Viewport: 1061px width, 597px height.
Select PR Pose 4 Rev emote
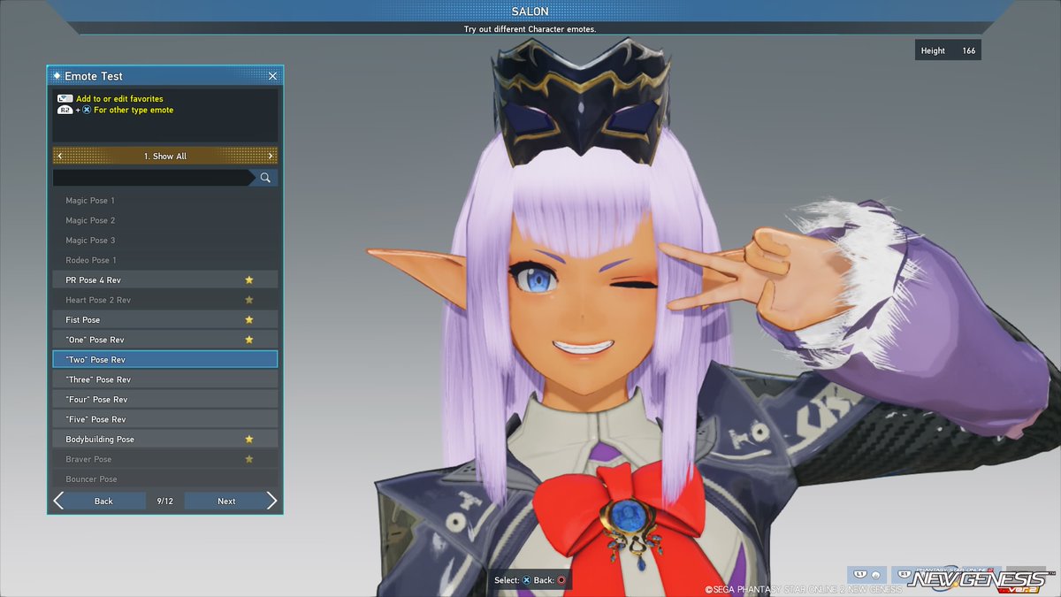click(165, 280)
